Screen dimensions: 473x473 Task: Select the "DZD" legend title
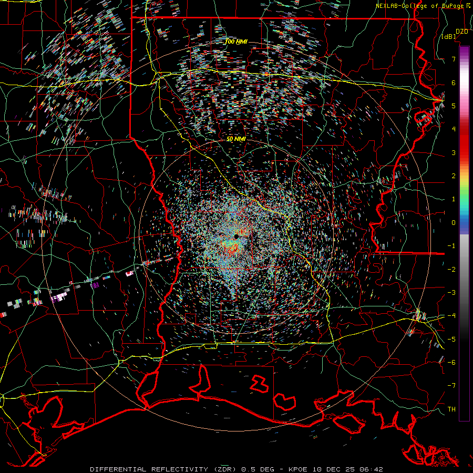click(461, 32)
